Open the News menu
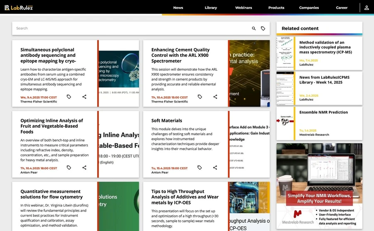Image resolution: width=374 pixels, height=231 pixels. tap(178, 7)
